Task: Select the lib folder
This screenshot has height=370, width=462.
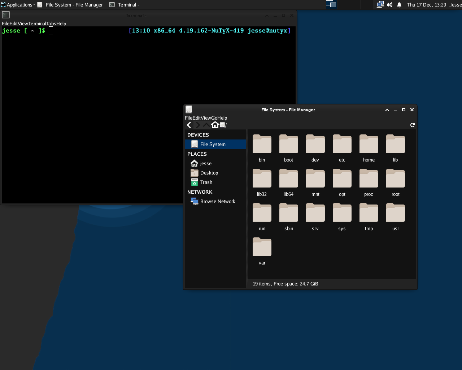Action: point(396,149)
